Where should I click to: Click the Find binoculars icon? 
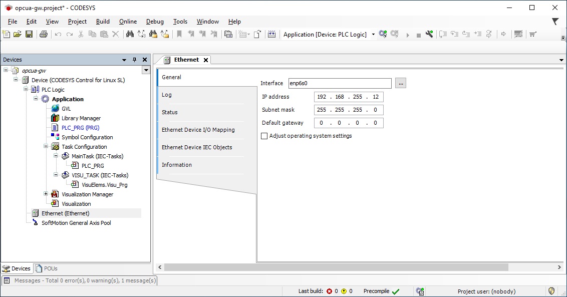[x=130, y=35]
